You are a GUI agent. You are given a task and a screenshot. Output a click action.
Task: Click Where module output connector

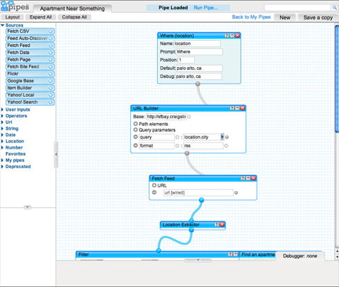coord(198,84)
